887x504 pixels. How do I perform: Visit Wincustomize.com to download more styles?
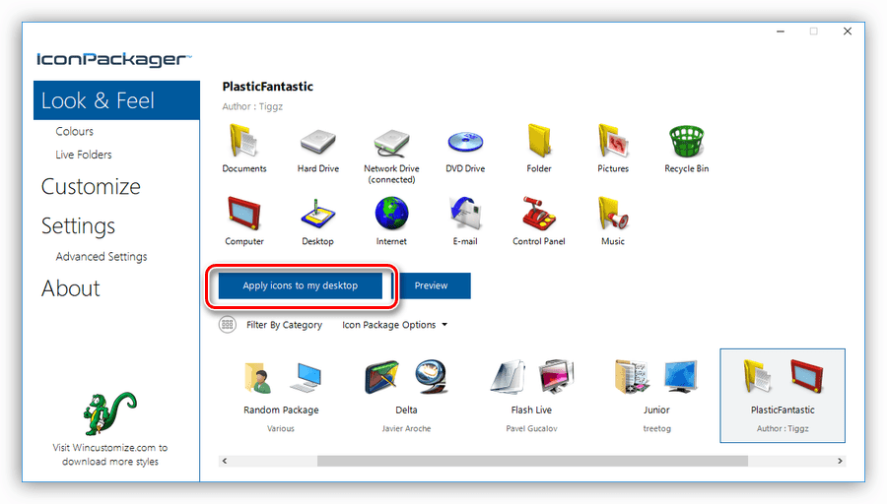tap(110, 454)
